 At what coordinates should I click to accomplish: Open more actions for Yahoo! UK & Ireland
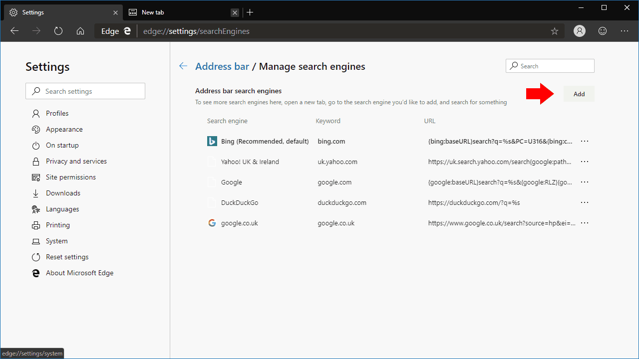tap(585, 162)
